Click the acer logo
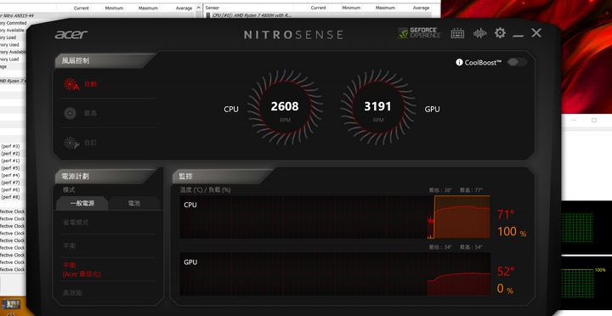This screenshot has width=612, height=316. pos(71,34)
